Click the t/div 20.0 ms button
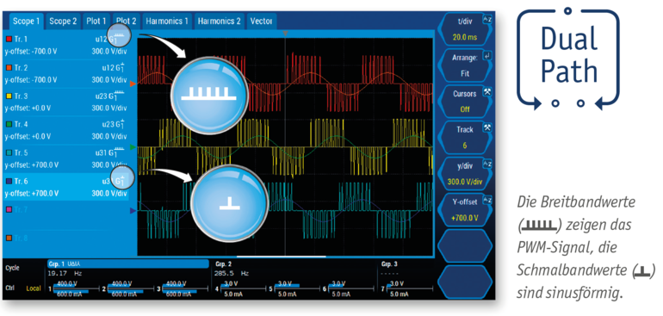 click(465, 28)
